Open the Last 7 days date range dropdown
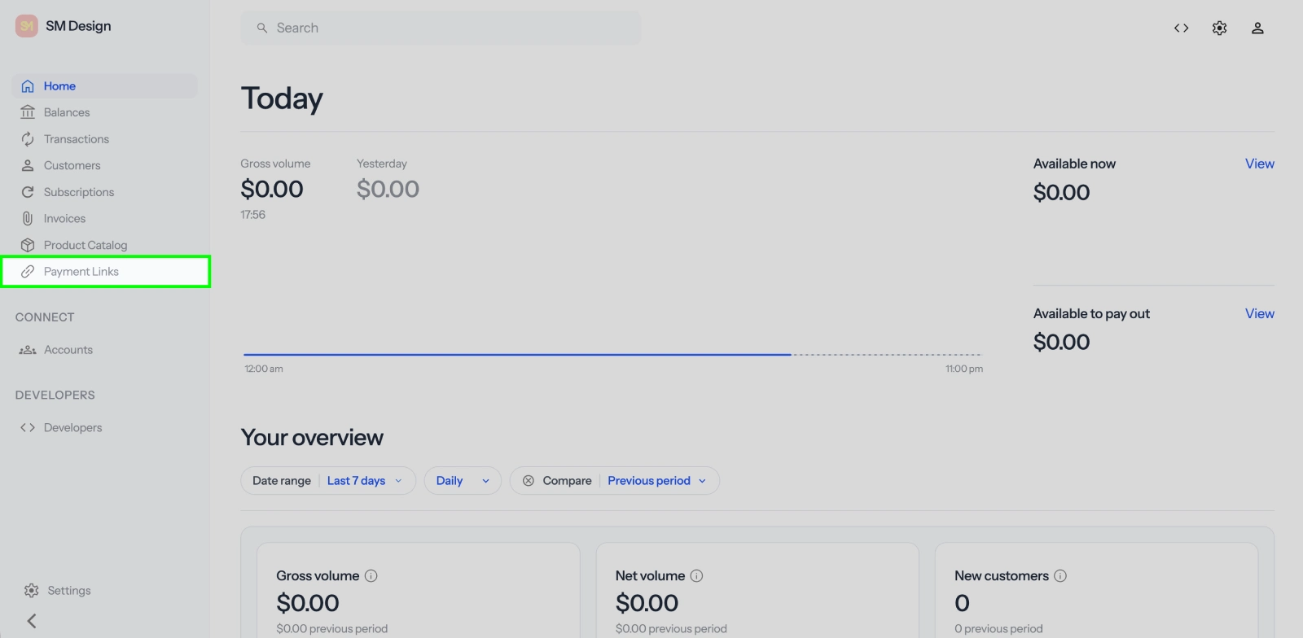The image size is (1303, 638). pos(365,481)
